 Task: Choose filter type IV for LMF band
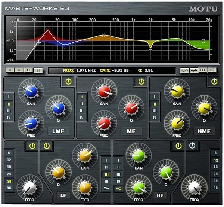[x=9, y=118]
